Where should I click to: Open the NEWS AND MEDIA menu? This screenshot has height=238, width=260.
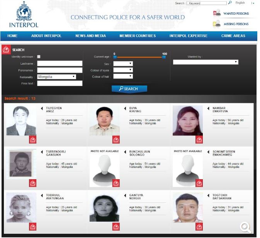(x=90, y=36)
